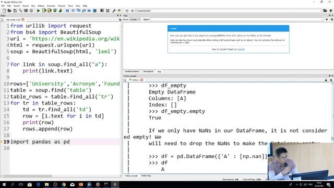The height and width of the screenshot is (188, 334).
Task: Place cursor on line 19 import pandas
Action: (40, 142)
